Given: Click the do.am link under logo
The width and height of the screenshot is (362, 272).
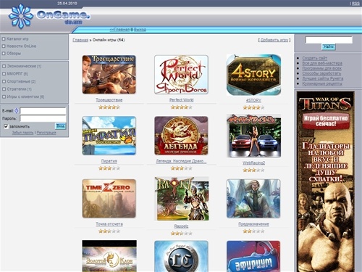Looking at the screenshot, I should coord(73,22).
